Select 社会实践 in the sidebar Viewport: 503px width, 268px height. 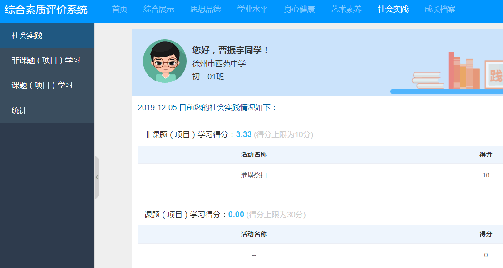tap(48, 35)
